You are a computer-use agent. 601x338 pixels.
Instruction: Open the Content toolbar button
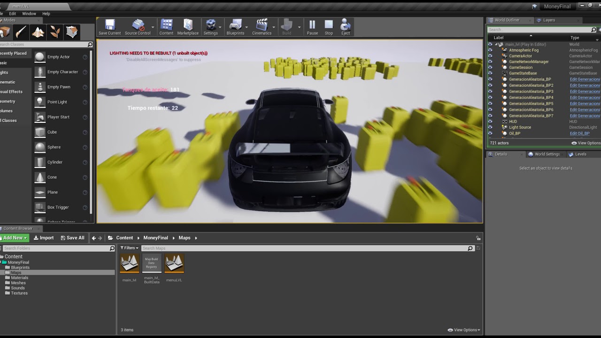[166, 27]
